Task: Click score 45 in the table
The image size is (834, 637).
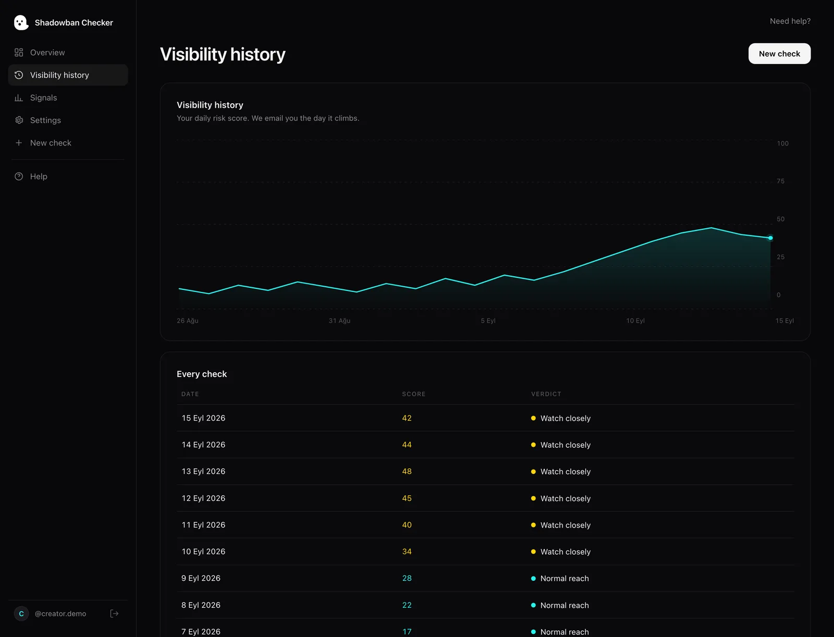Action: click(407, 498)
